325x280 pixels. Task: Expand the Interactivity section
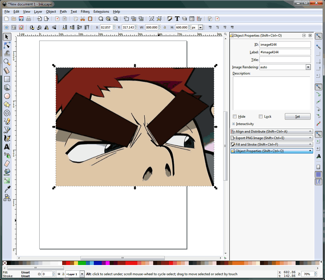(x=234, y=124)
